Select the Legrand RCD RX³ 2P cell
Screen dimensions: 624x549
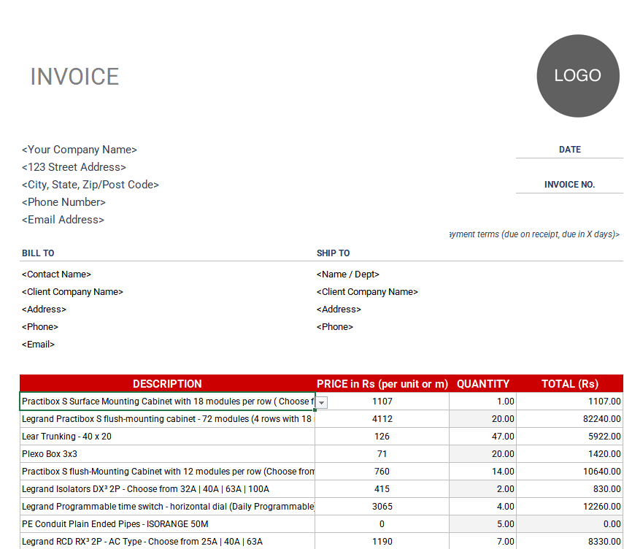click(x=167, y=541)
